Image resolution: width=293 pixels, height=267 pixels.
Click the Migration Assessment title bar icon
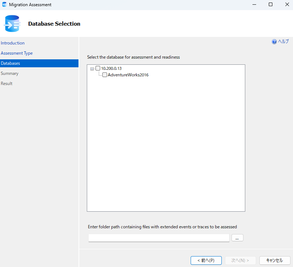4,4
